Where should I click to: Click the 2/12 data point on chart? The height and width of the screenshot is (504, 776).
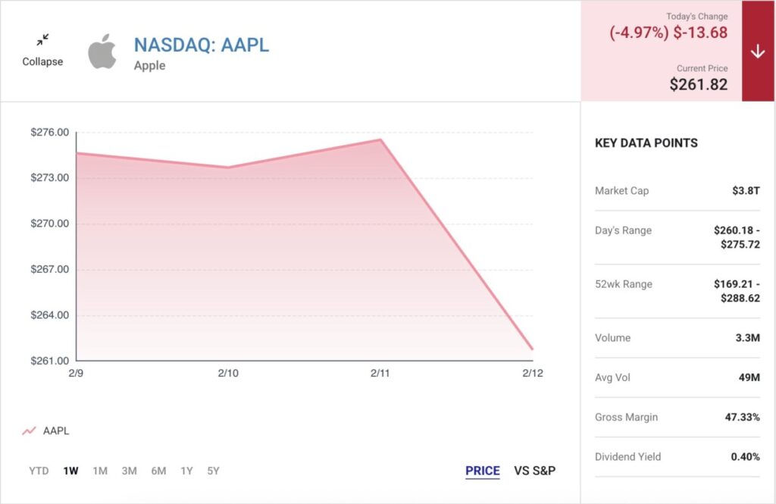pyautogui.click(x=533, y=349)
